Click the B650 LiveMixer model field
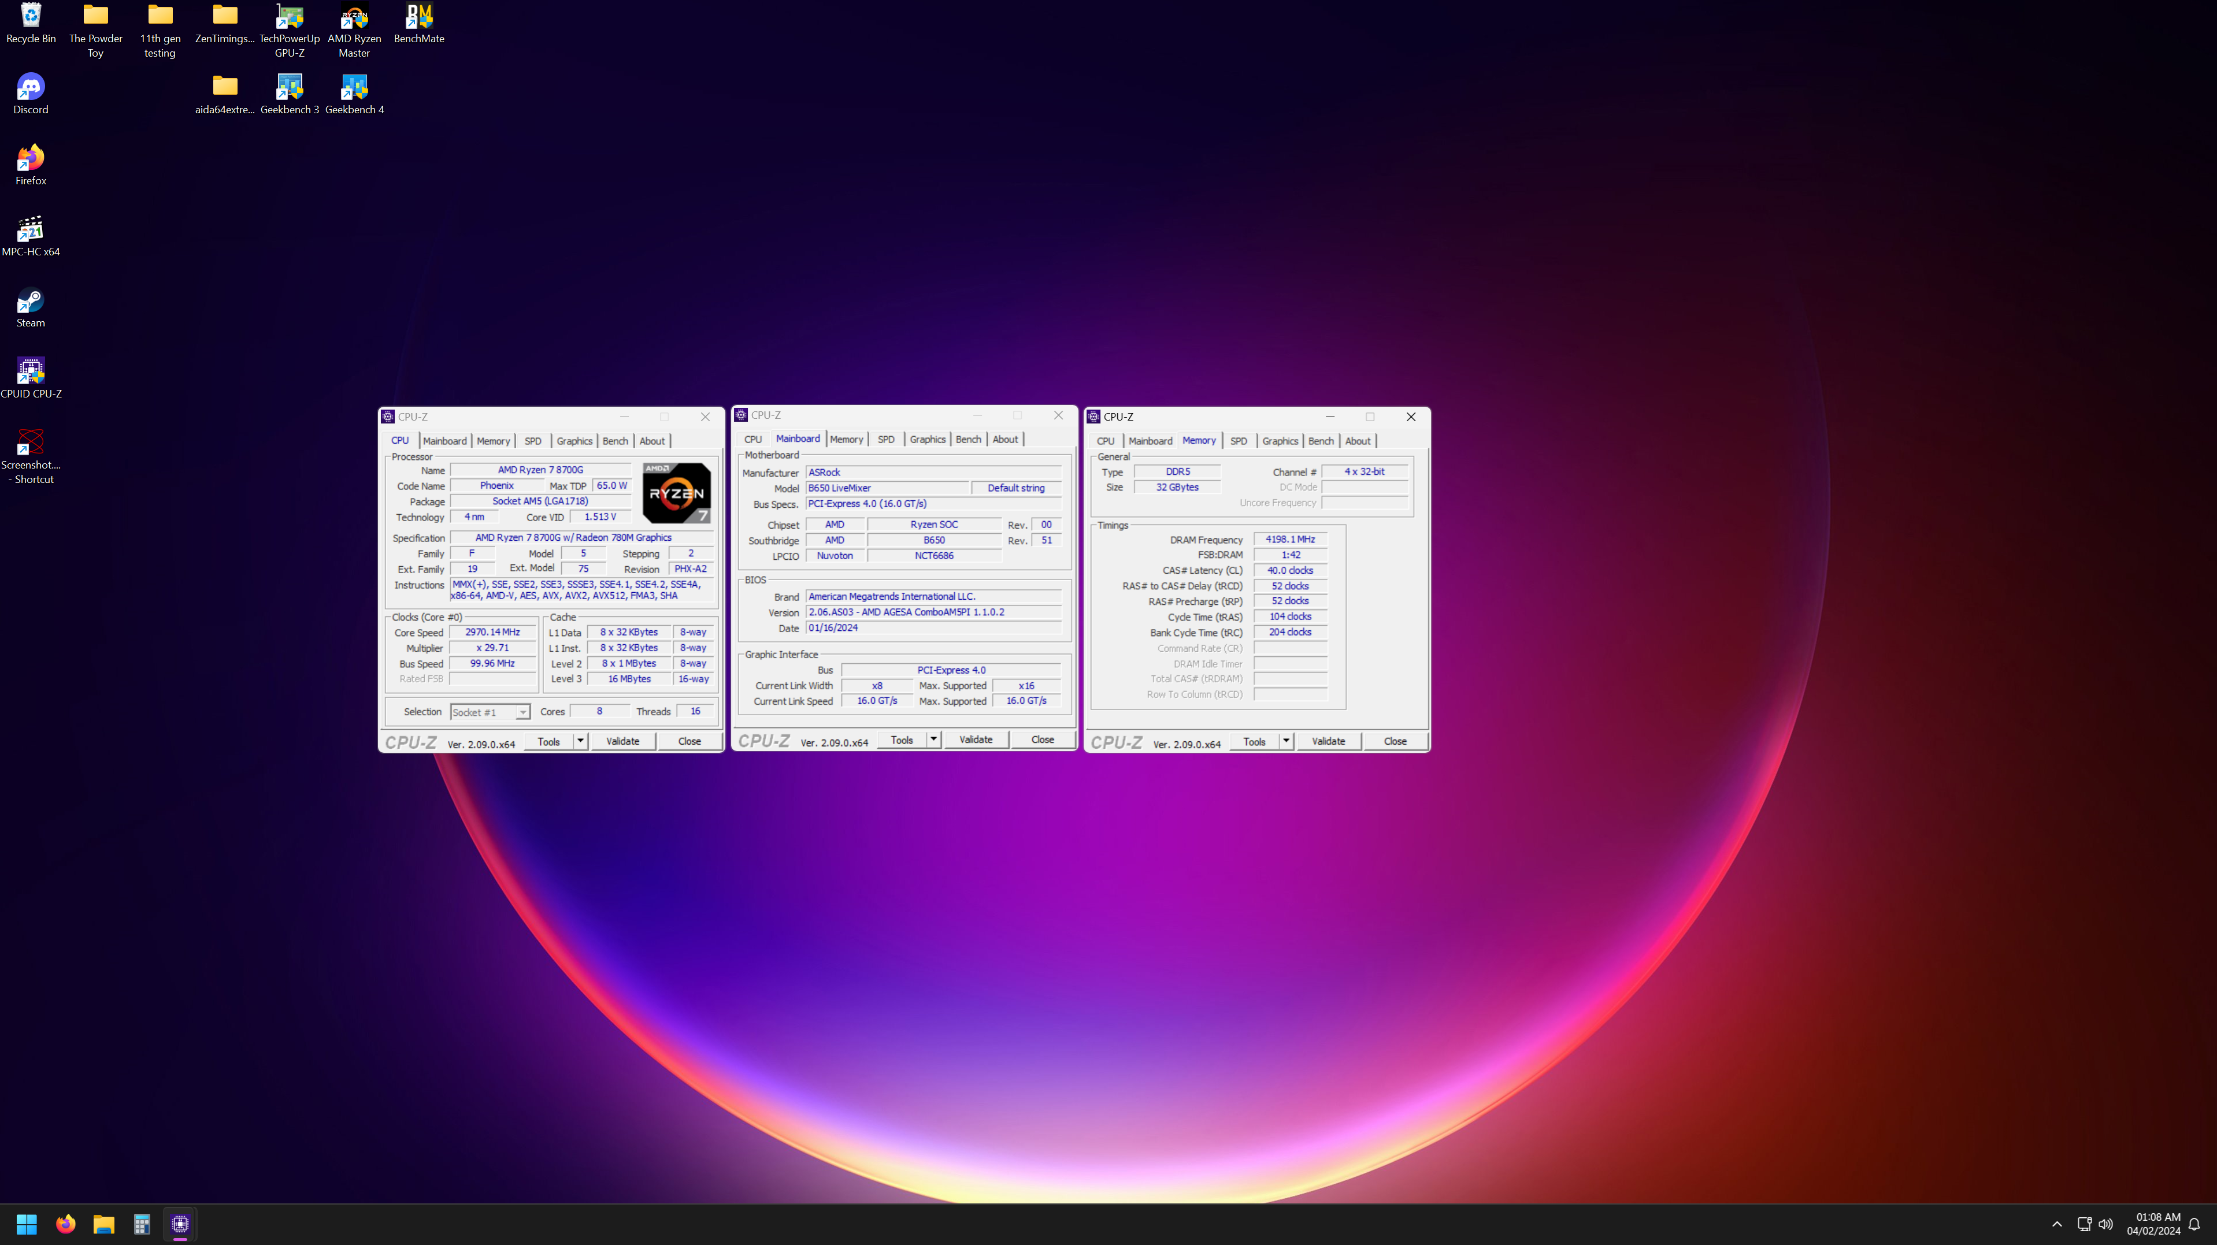Screen dimensions: 2217x1245 pyautogui.click(x=887, y=488)
